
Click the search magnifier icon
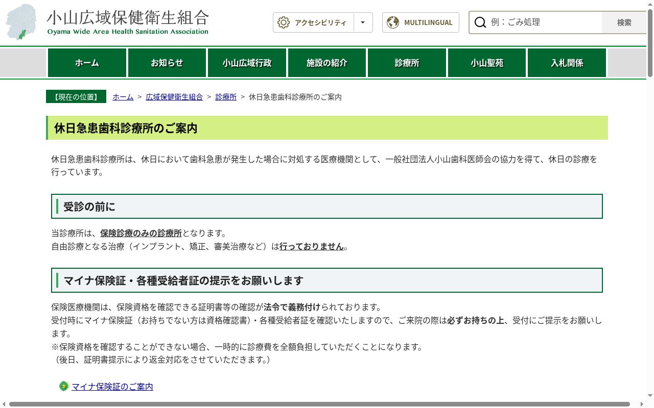[480, 22]
